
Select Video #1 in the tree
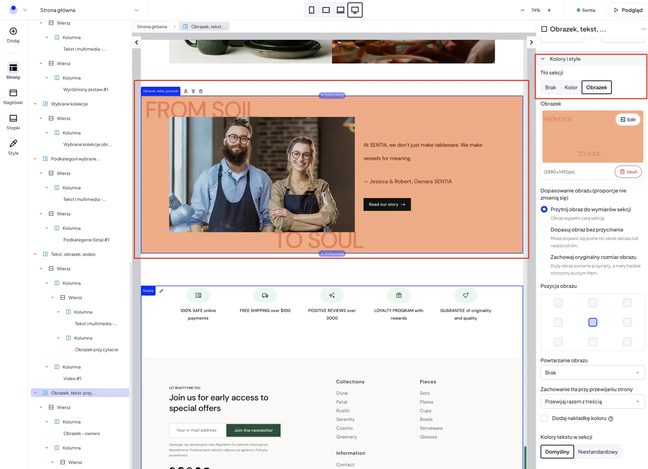72,379
